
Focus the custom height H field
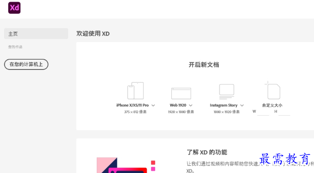click(284, 112)
